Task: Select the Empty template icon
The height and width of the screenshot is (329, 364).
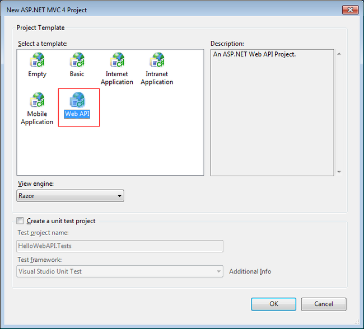Action: pyautogui.click(x=37, y=60)
